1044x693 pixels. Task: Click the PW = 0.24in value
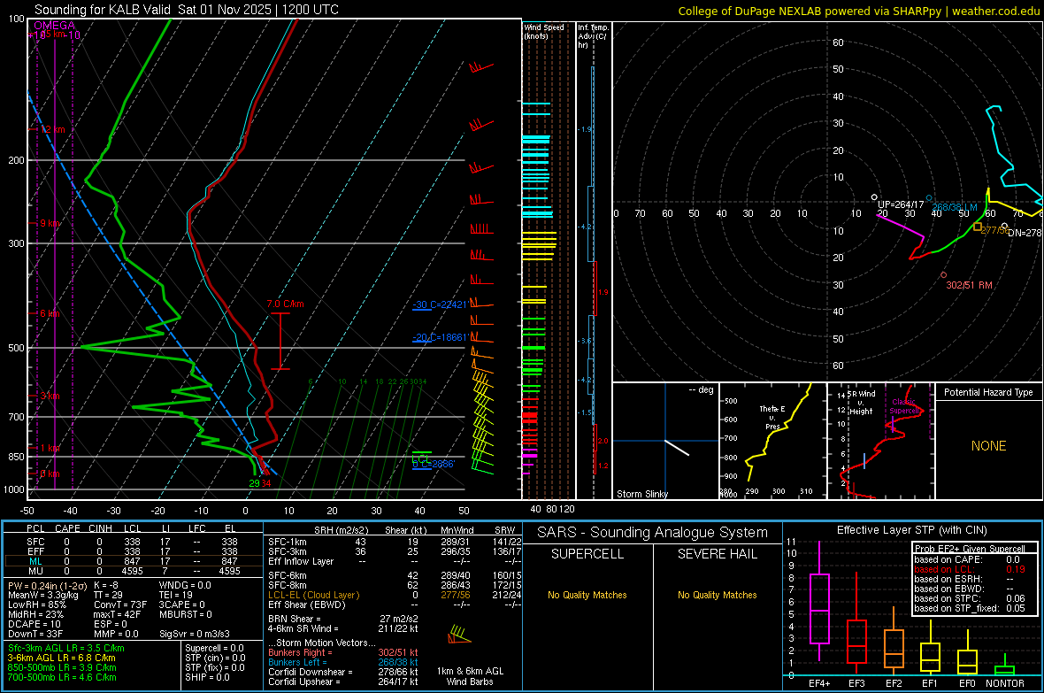tap(46, 585)
